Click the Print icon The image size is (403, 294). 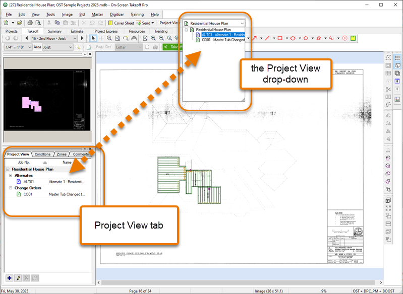click(30, 23)
